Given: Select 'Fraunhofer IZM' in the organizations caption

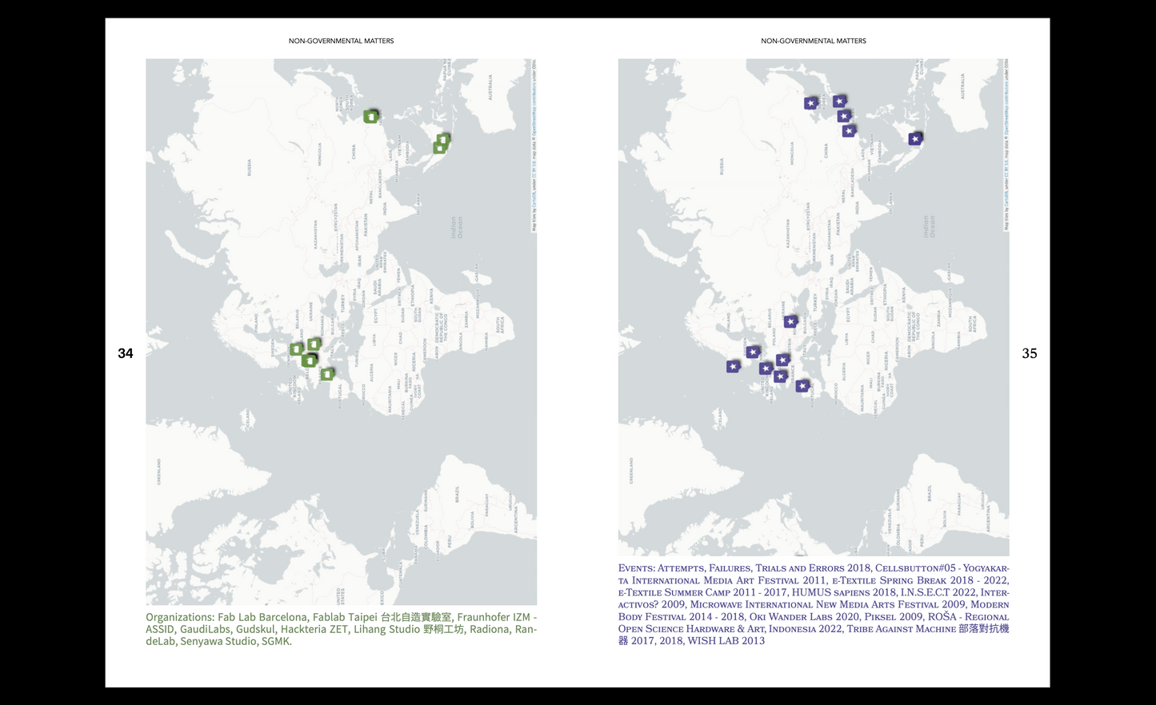Looking at the screenshot, I should [x=494, y=617].
